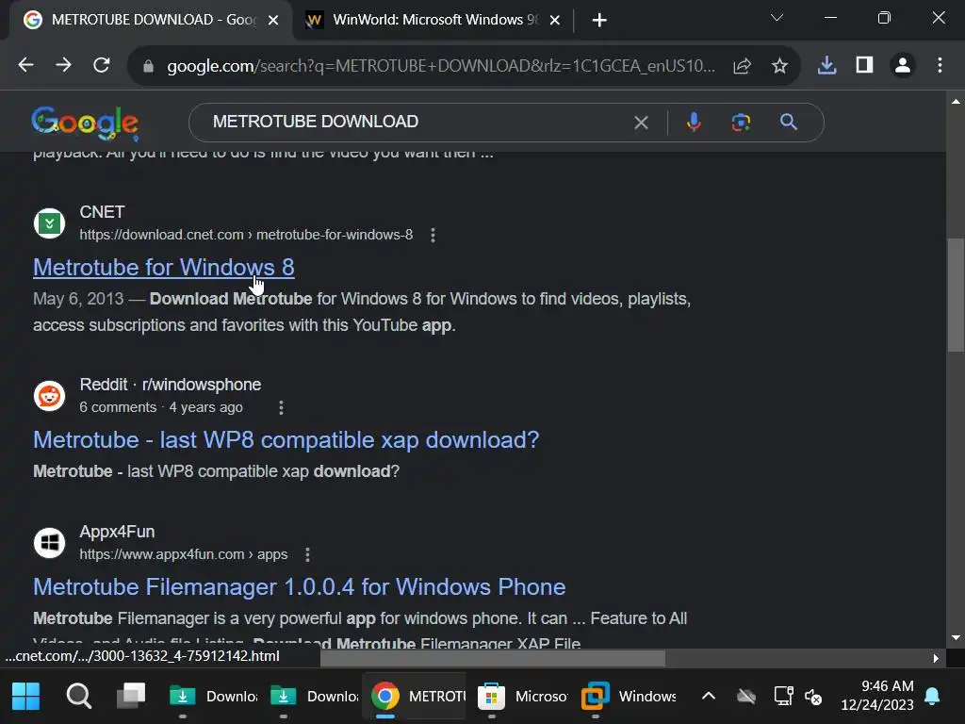Click the appx4fun.com URL breadcrumb

[184, 554]
